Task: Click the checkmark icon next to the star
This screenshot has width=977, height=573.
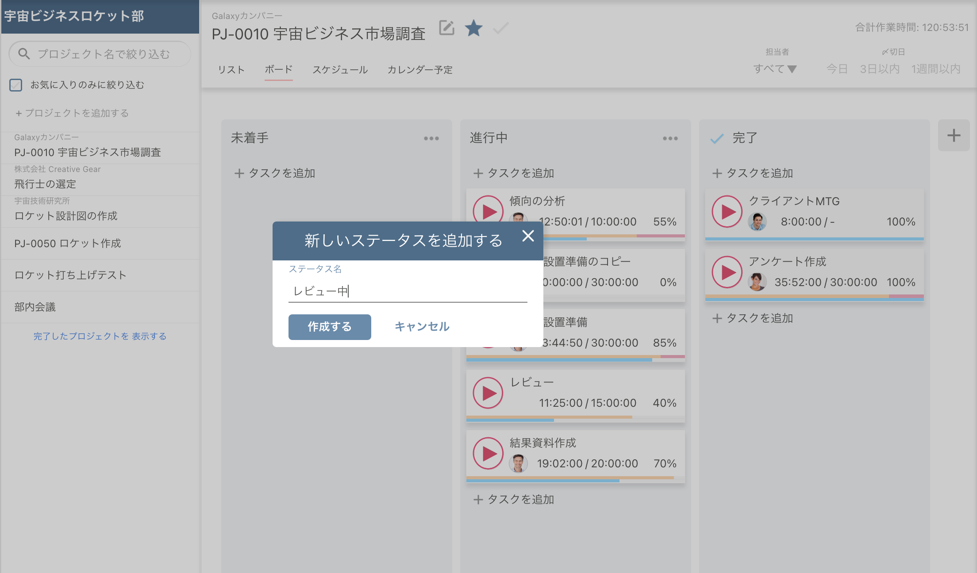Action: [x=500, y=28]
